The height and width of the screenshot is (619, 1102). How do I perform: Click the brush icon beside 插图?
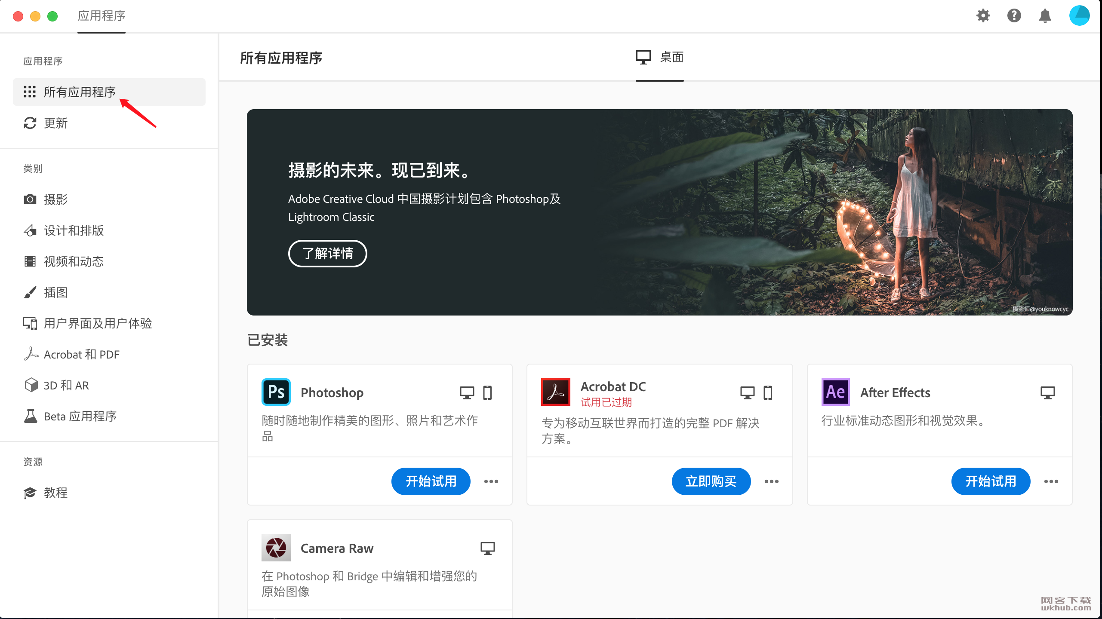click(30, 292)
